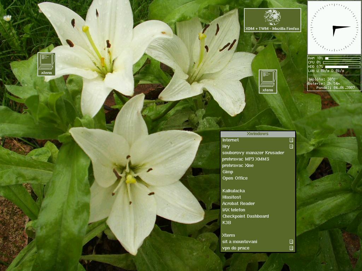Expand the Internet submenu arrow icon
Viewport: 362px width, 271px height.
click(291, 140)
